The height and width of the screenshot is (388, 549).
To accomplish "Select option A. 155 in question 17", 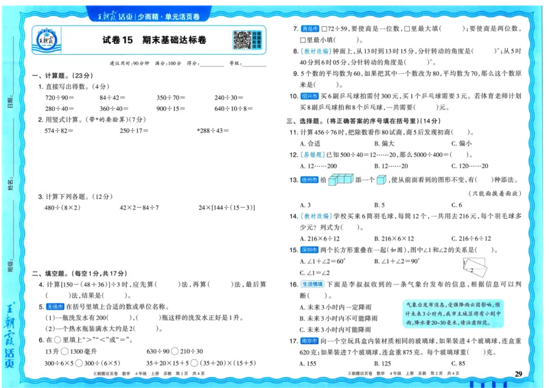I will [308, 363].
